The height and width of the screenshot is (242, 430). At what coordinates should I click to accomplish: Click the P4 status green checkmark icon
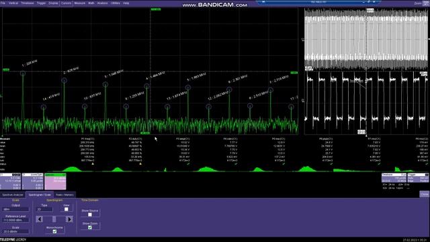pos(236,164)
